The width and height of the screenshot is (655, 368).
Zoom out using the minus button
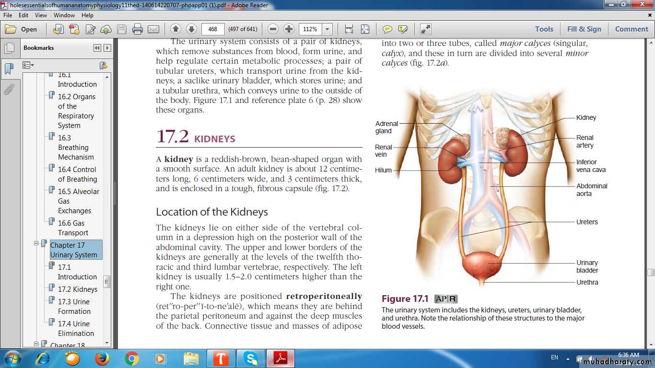(273, 29)
